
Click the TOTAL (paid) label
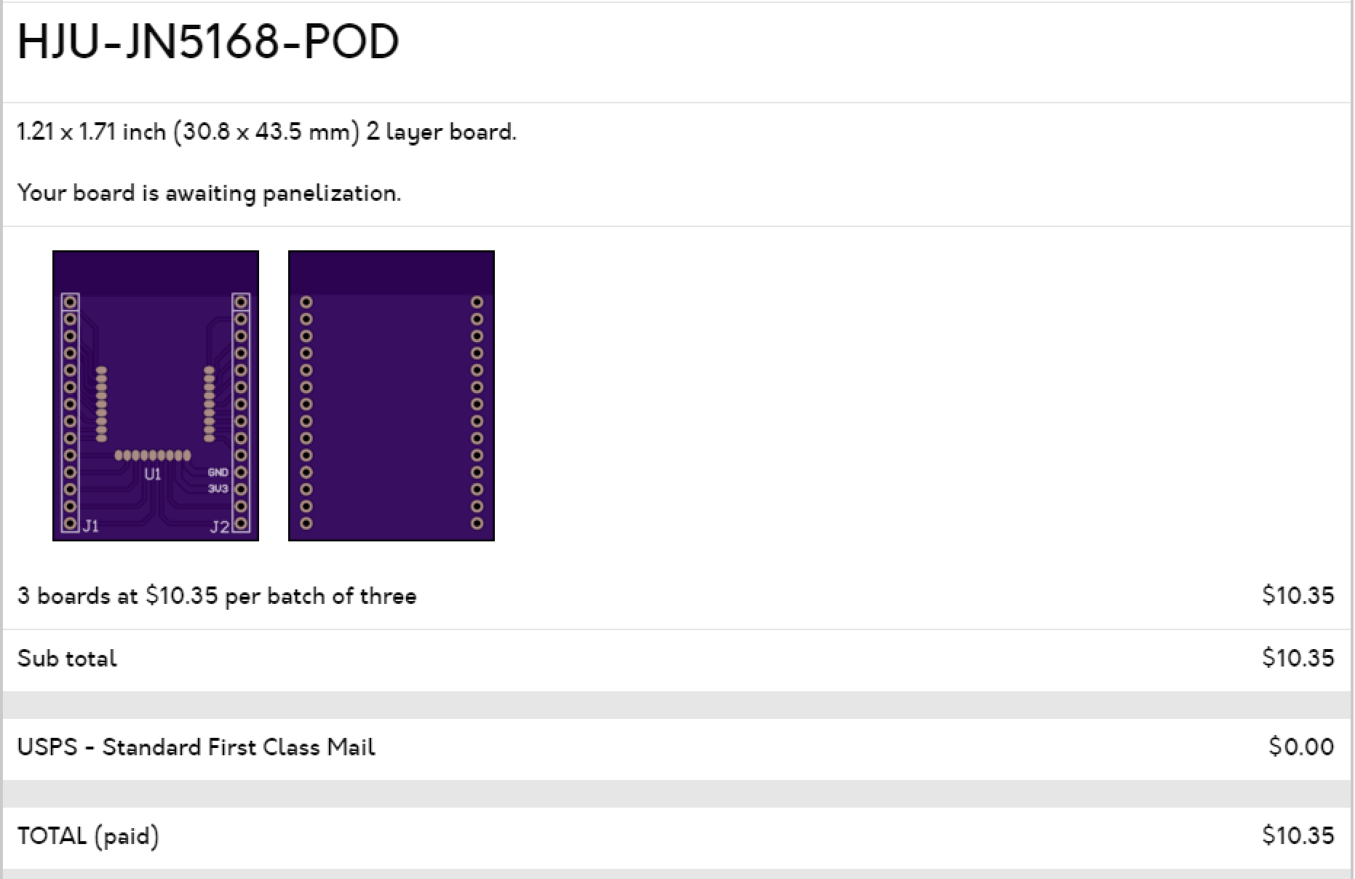(x=88, y=836)
